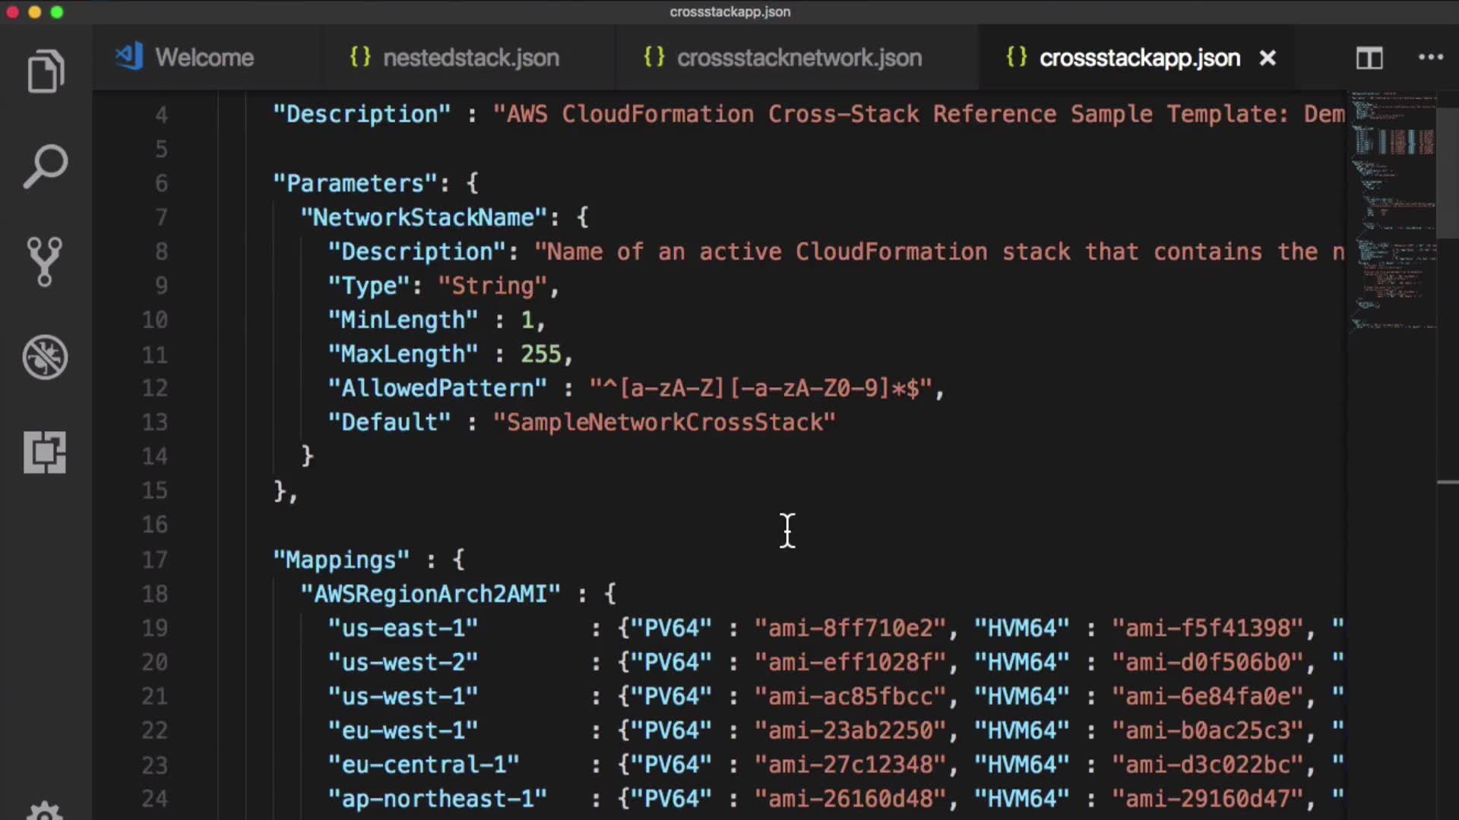The width and height of the screenshot is (1459, 820).
Task: Collapse the Parameters block at line 6
Action: (199, 183)
